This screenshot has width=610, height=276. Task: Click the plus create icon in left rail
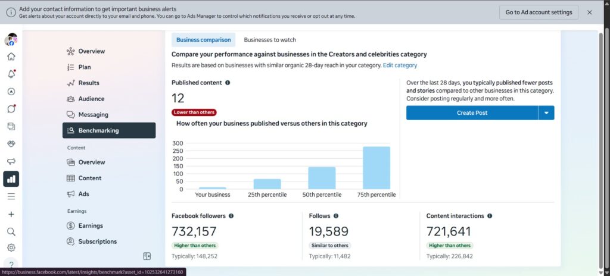click(x=11, y=214)
